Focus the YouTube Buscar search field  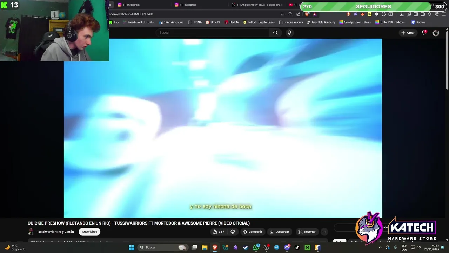click(x=212, y=33)
